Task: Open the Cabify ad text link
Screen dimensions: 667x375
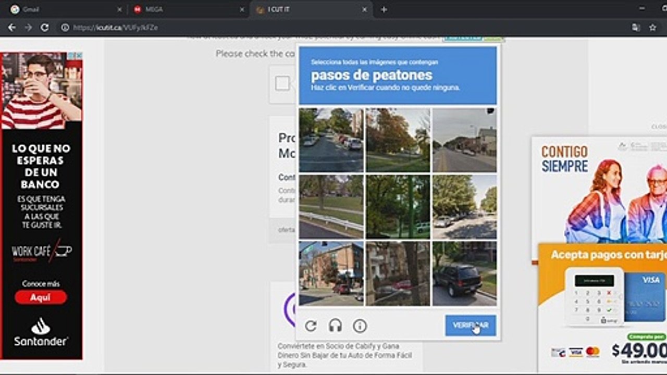Action: 345,355
